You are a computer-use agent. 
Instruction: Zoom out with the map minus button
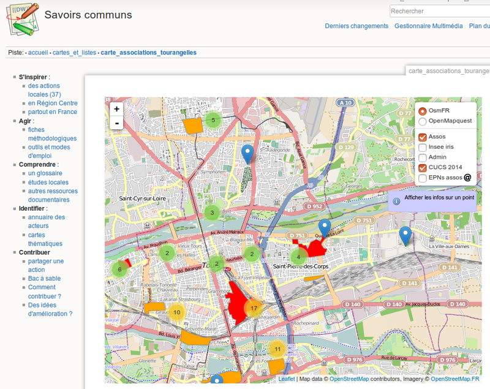116,123
